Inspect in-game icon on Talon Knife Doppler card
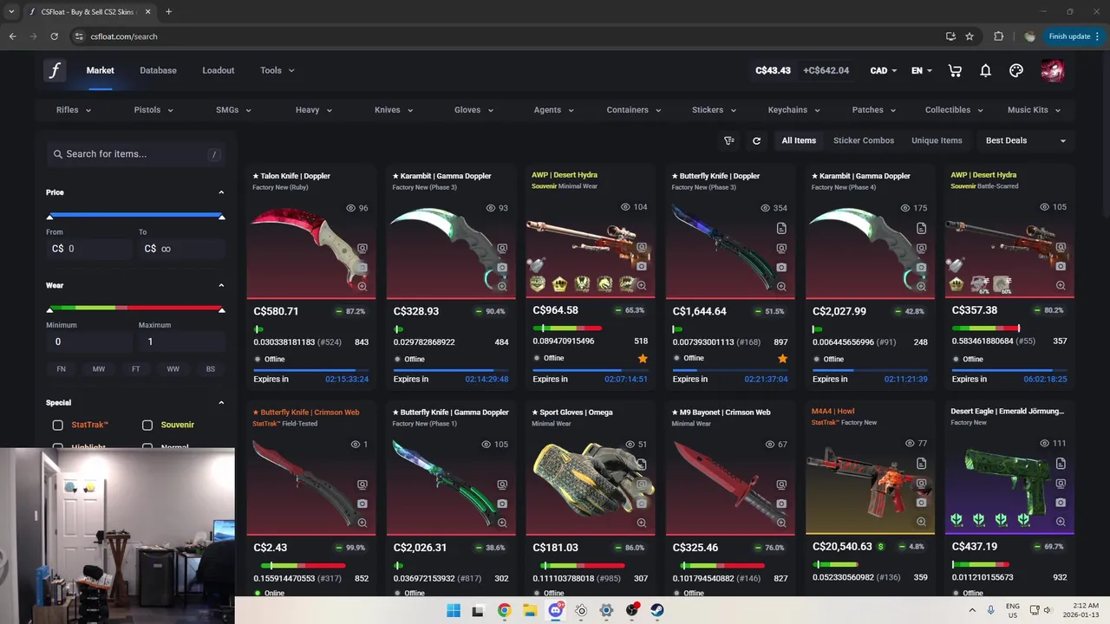 coord(362,249)
